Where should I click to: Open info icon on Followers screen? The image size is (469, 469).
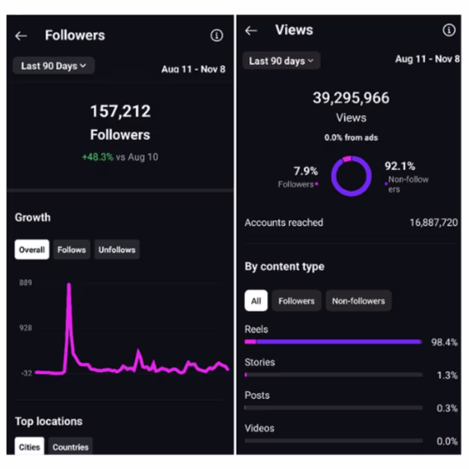click(217, 35)
